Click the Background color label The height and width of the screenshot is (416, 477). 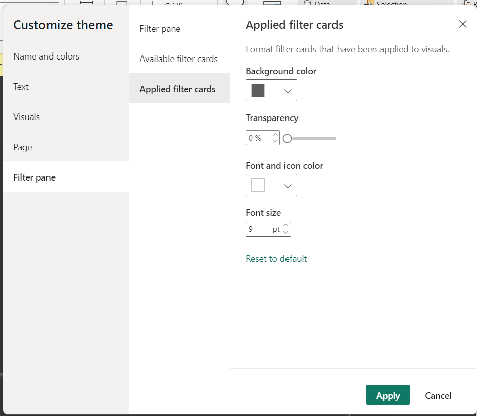[x=281, y=71]
